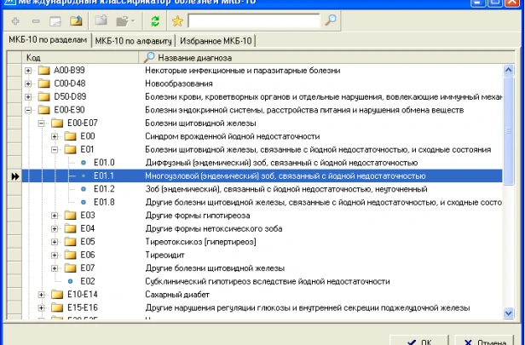Click the Отмена cancel button
Image resolution: width=525 pixels, height=345 pixels.
[484, 341]
